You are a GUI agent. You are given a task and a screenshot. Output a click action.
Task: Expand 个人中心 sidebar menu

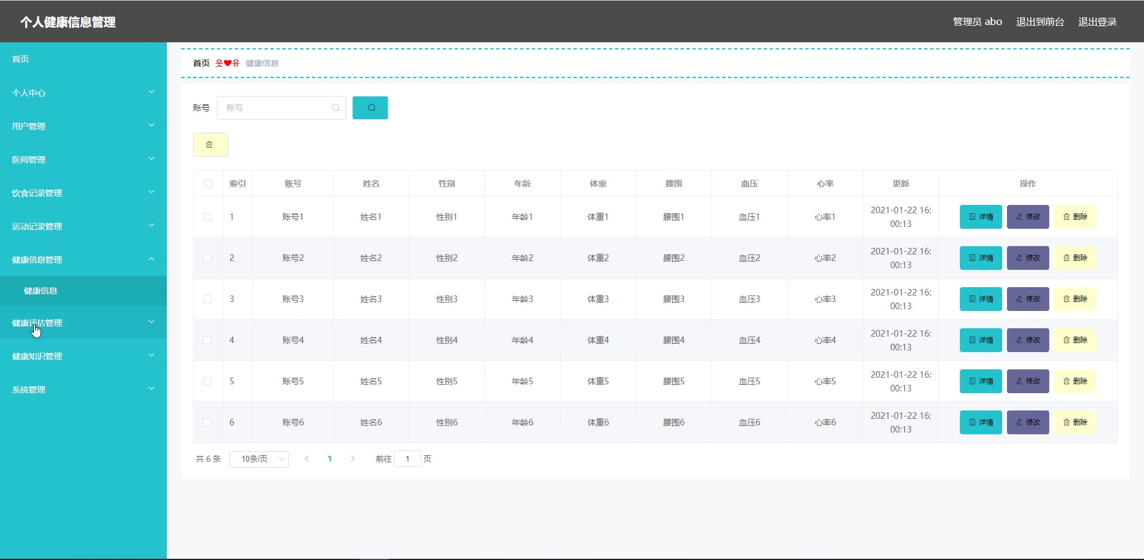(x=83, y=92)
